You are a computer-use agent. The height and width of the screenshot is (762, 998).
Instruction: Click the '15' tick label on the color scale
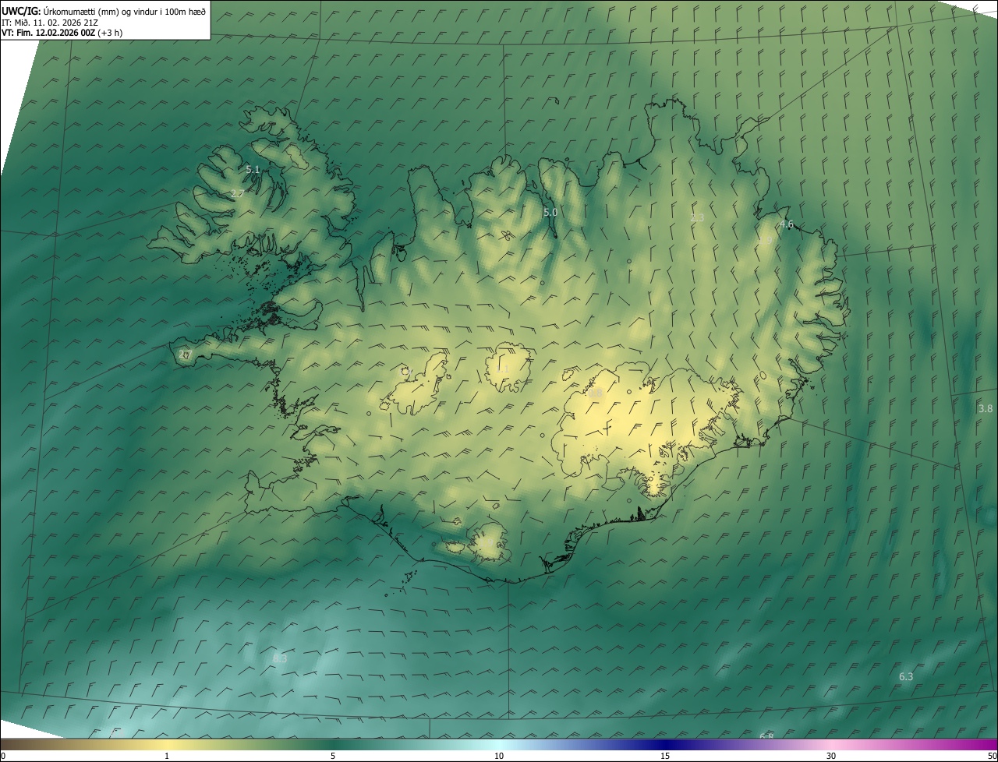(665, 756)
